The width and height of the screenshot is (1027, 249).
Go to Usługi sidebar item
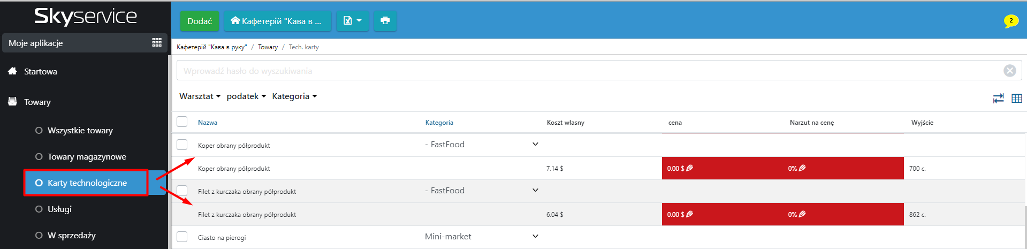tap(59, 209)
